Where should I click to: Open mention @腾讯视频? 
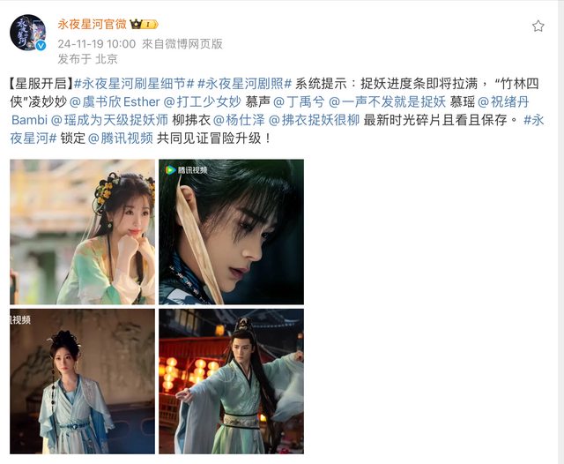coord(121,138)
